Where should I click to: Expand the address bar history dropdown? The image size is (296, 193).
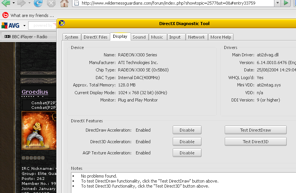pyautogui.click(x=277, y=3)
